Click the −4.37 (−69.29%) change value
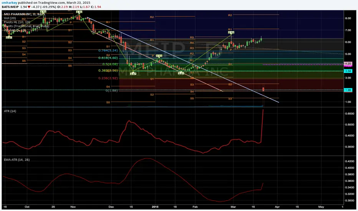Image resolution: width=358 pixels, height=211 pixels. click(44, 7)
